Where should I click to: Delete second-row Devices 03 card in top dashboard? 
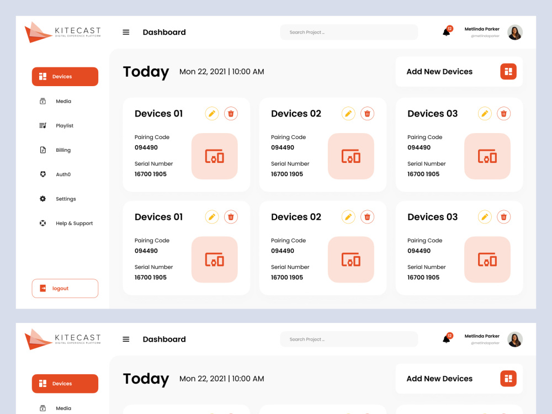(x=504, y=217)
